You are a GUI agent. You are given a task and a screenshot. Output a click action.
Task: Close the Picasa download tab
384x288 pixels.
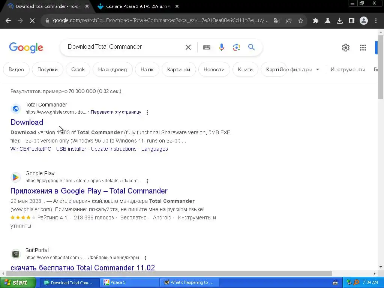click(177, 7)
